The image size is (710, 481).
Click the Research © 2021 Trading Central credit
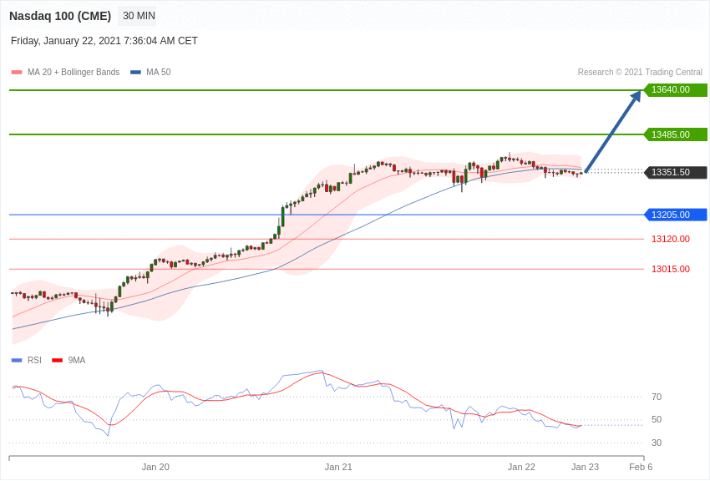coord(640,72)
